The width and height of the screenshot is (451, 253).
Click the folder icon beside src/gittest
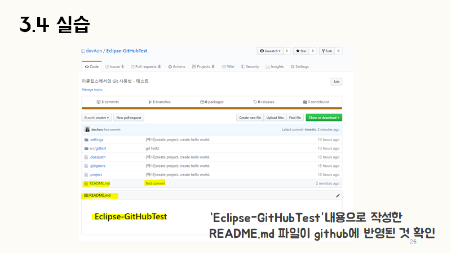(x=86, y=148)
